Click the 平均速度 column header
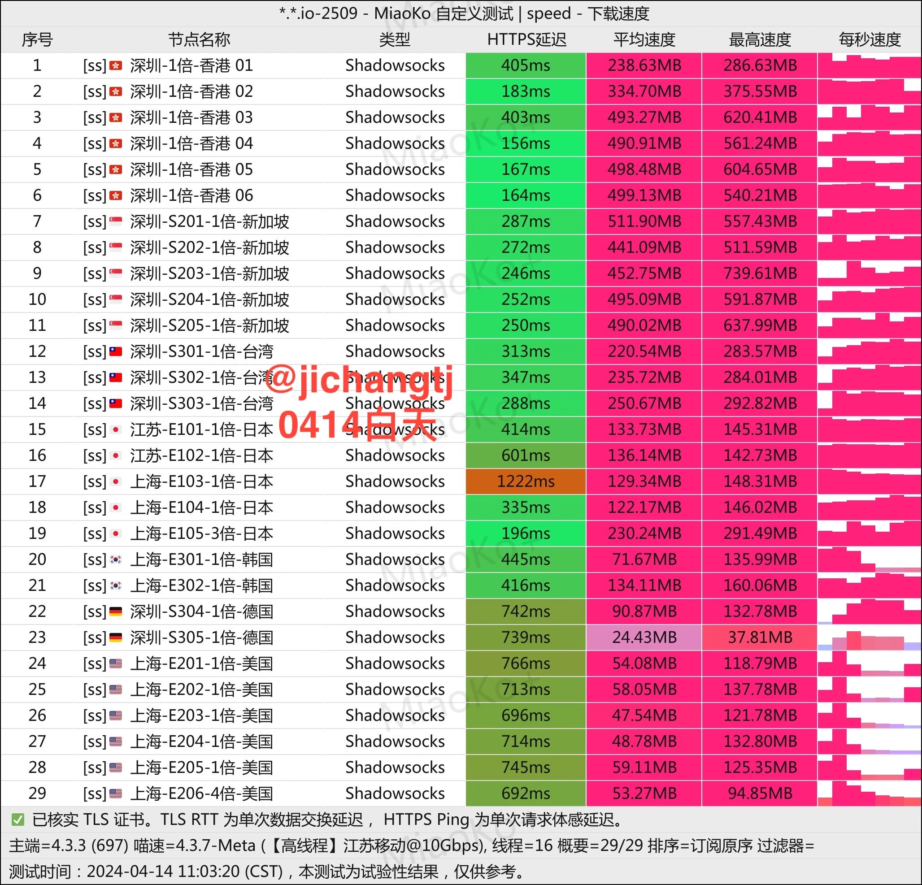Image resolution: width=922 pixels, height=885 pixels. click(644, 39)
